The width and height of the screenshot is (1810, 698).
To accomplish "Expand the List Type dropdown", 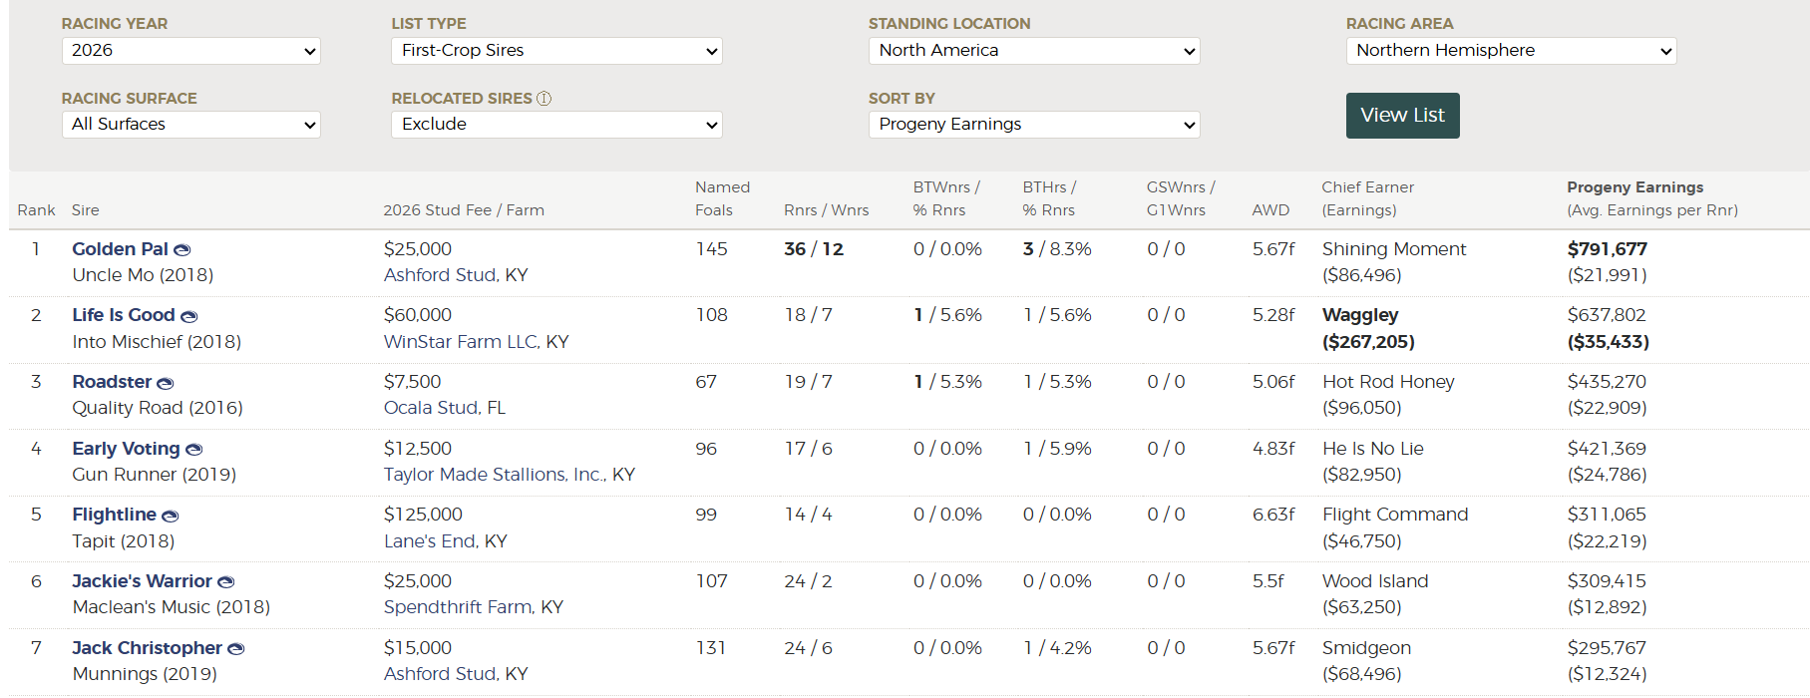I will [556, 51].
